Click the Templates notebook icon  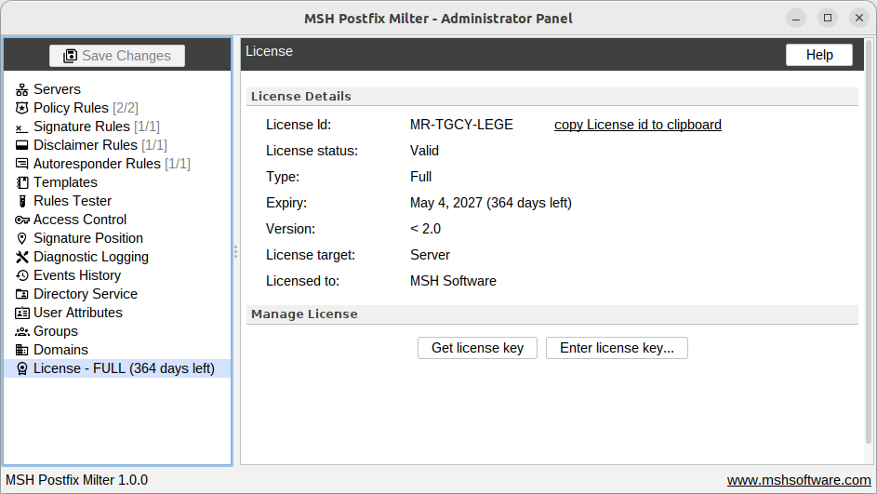[21, 182]
